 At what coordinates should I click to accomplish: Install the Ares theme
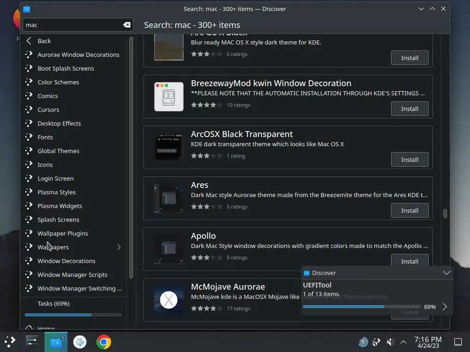pos(409,210)
